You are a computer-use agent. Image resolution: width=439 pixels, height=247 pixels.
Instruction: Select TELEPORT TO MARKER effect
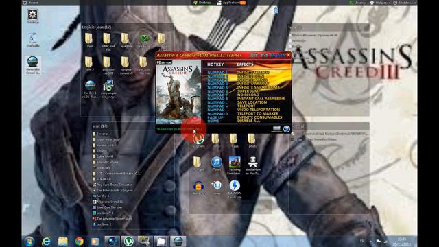click(258, 113)
